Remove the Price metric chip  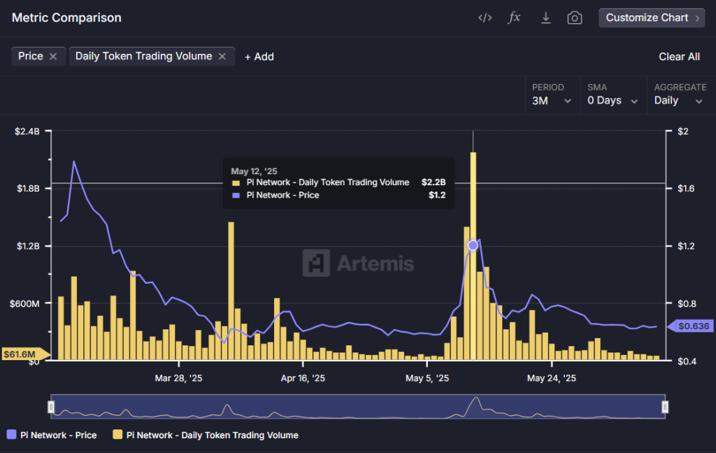pyautogui.click(x=53, y=57)
